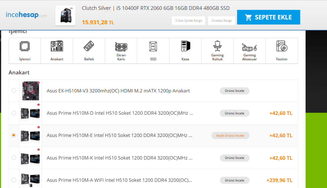This screenshot has height=188, width=327.
Task: Select Asus Prime H510M-A WIFI radio button
Action: 14,180
